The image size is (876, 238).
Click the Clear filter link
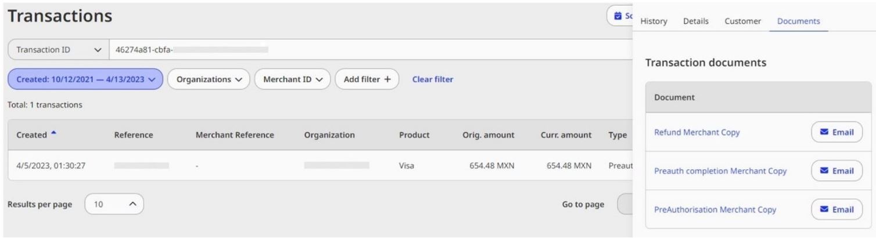click(432, 79)
